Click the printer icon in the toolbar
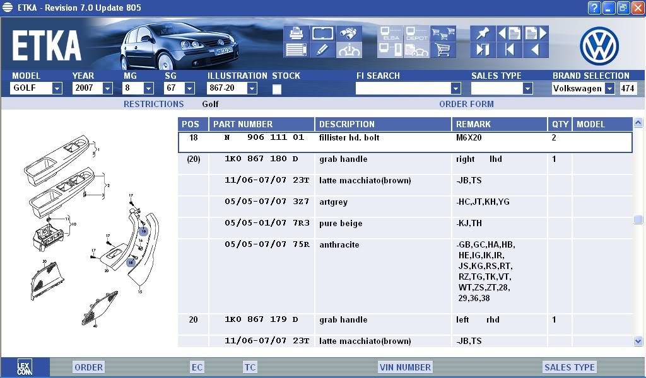The height and width of the screenshot is (378, 646). 297,33
